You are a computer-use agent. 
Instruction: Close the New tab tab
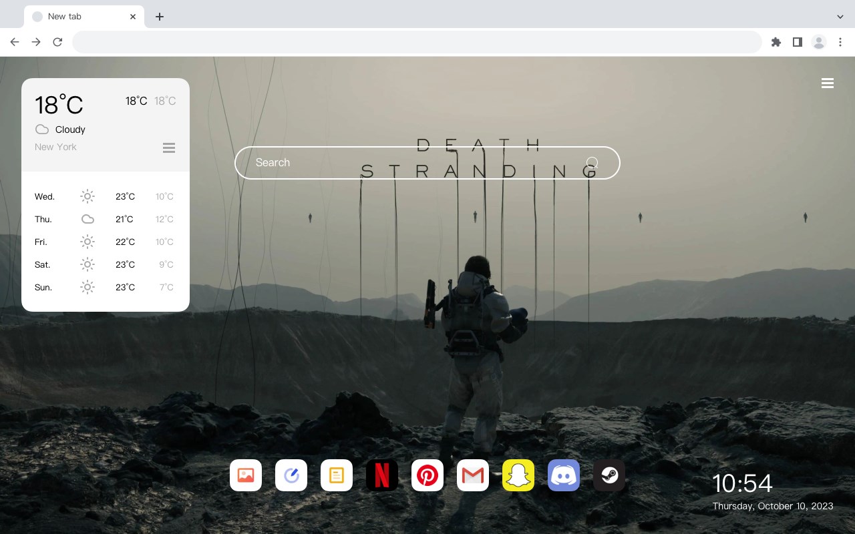tap(133, 17)
